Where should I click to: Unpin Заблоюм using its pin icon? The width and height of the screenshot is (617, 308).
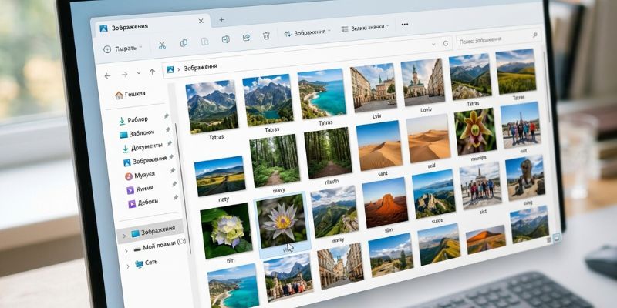click(x=168, y=129)
